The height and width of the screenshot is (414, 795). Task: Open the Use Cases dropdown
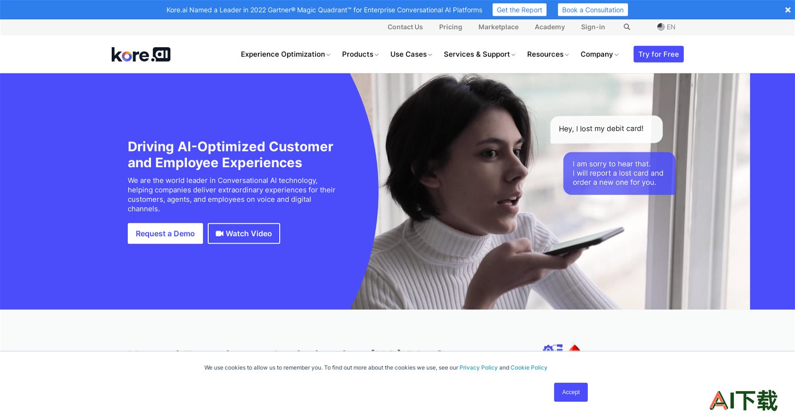[x=411, y=54]
